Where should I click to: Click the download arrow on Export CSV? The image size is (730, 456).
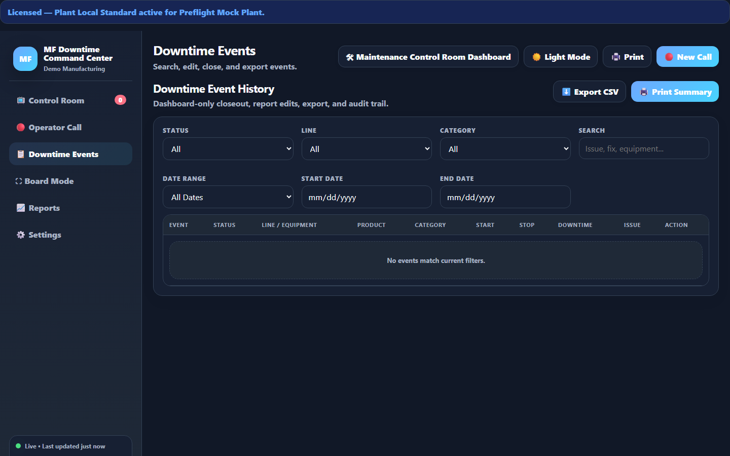[x=566, y=92]
